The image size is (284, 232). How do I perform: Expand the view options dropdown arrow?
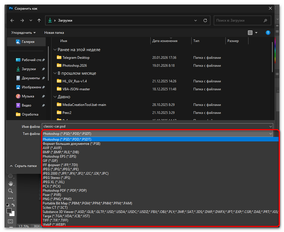256,33
